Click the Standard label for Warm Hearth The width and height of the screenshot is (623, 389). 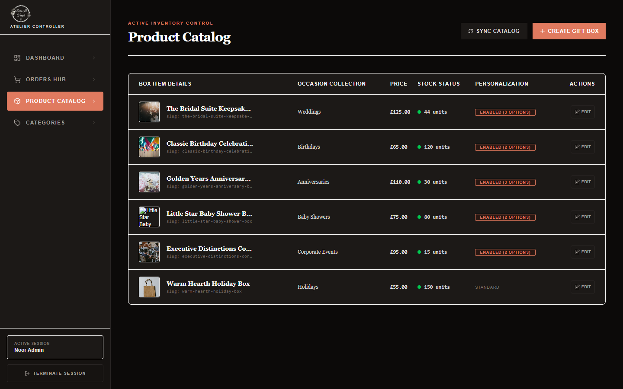[487, 287]
